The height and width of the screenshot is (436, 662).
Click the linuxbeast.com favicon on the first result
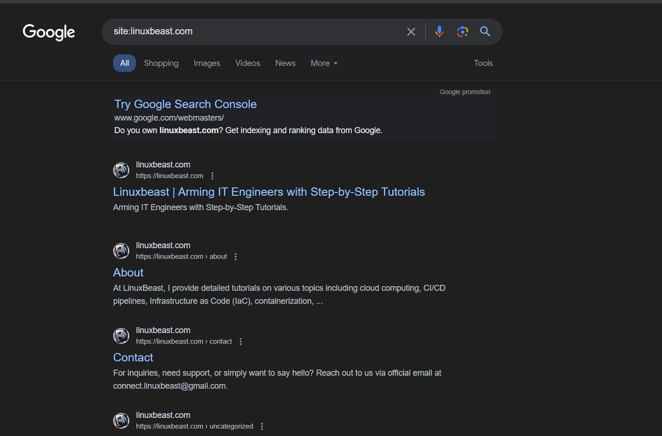[121, 170]
